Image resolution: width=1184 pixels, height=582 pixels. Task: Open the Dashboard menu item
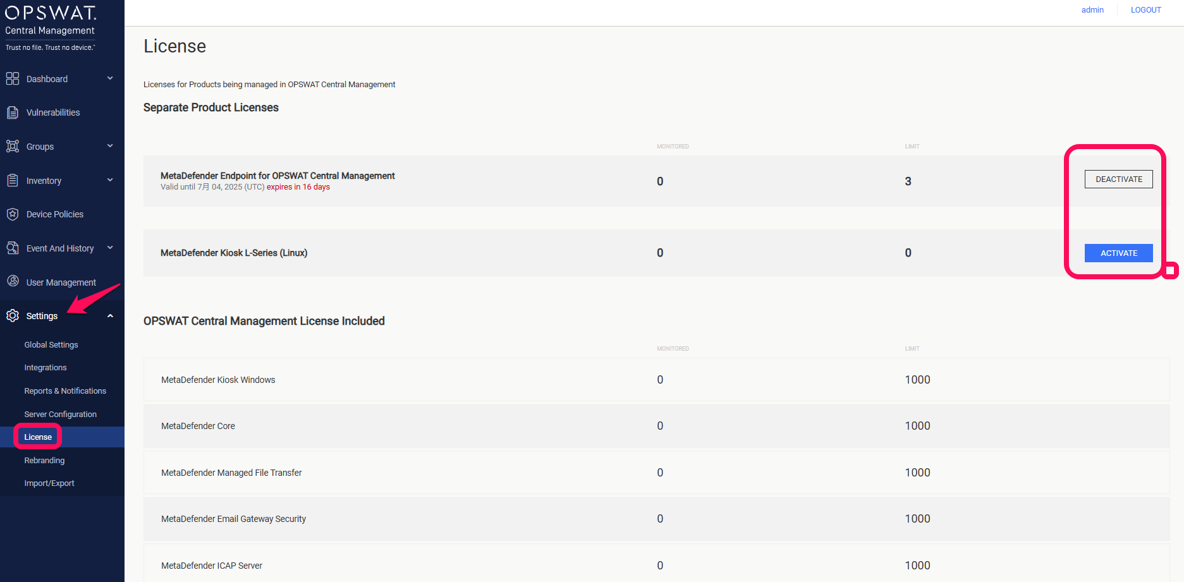pyautogui.click(x=47, y=79)
